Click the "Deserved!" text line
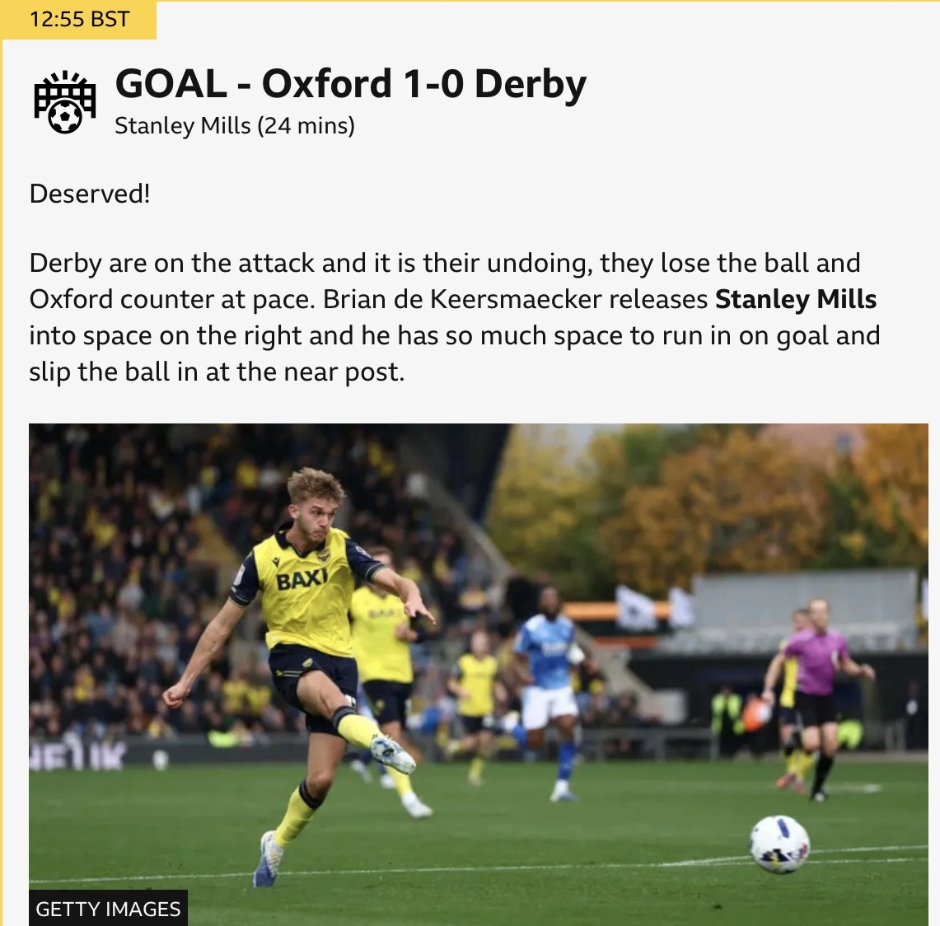The width and height of the screenshot is (940, 926). click(90, 194)
